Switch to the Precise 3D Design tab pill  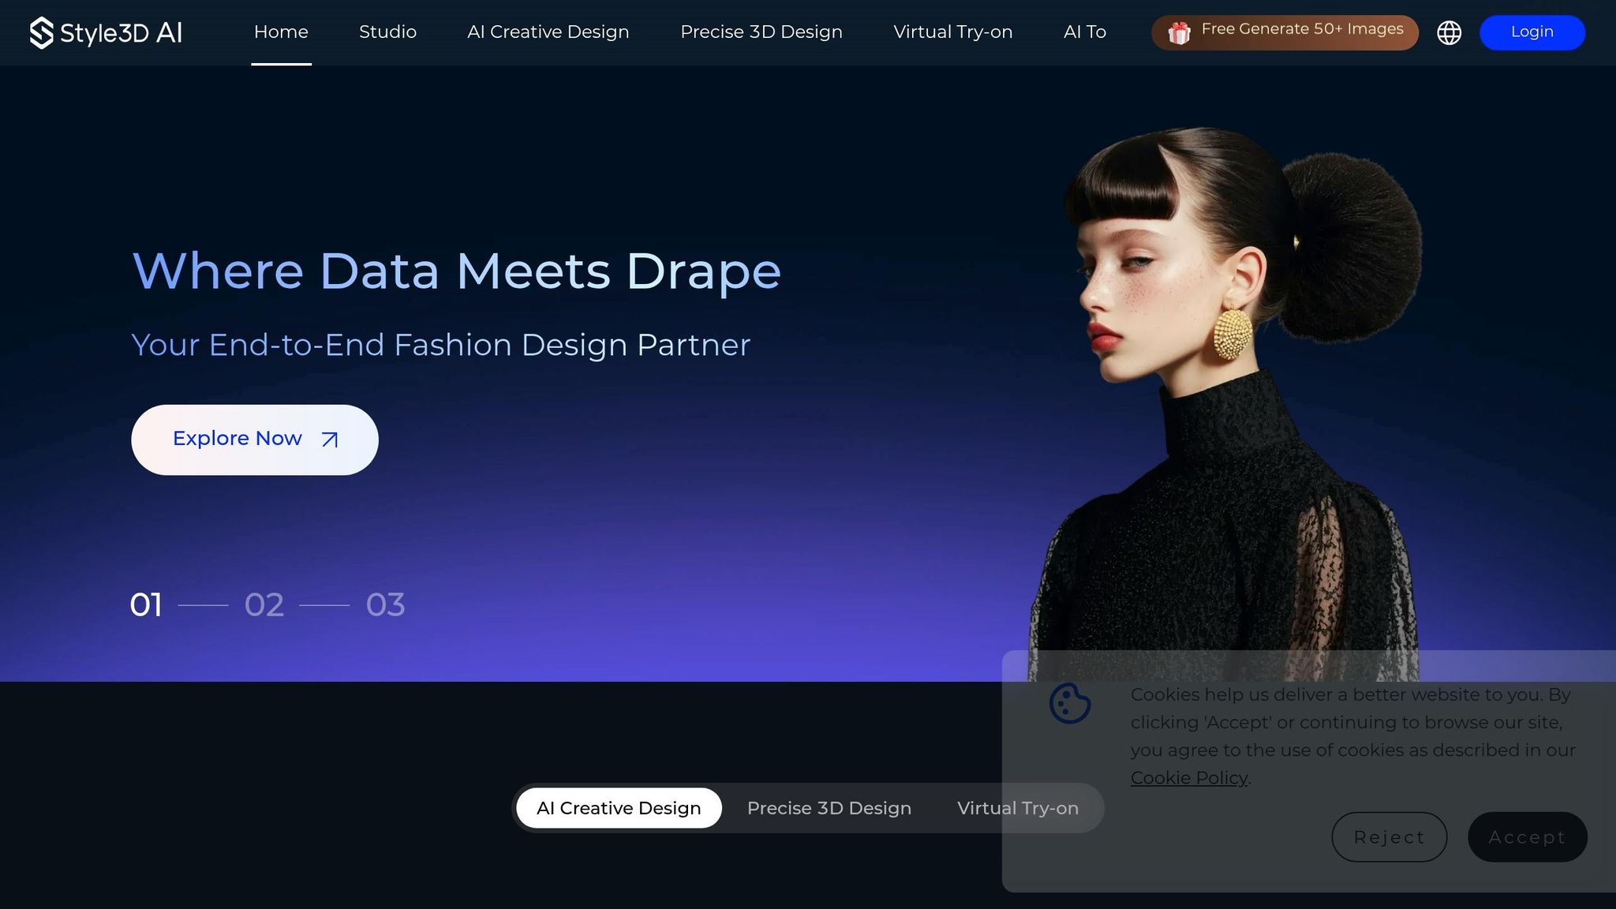829,808
